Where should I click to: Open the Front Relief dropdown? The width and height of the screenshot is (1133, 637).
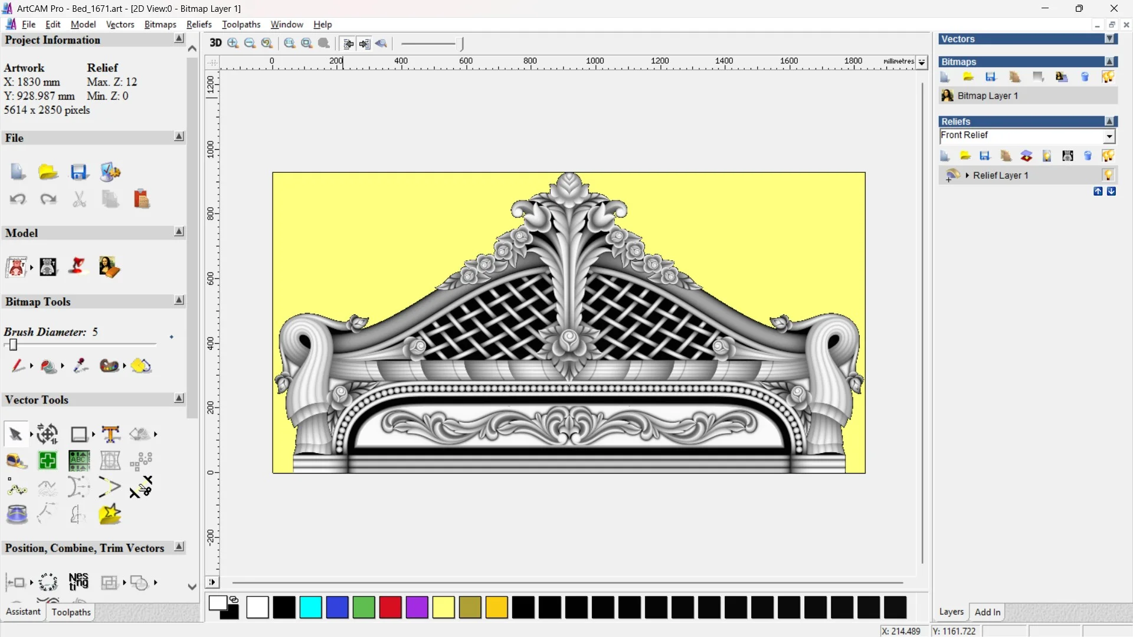[1109, 136]
